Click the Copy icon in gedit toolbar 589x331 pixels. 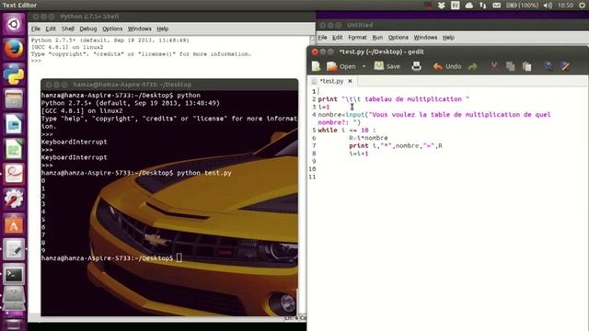coord(510,66)
